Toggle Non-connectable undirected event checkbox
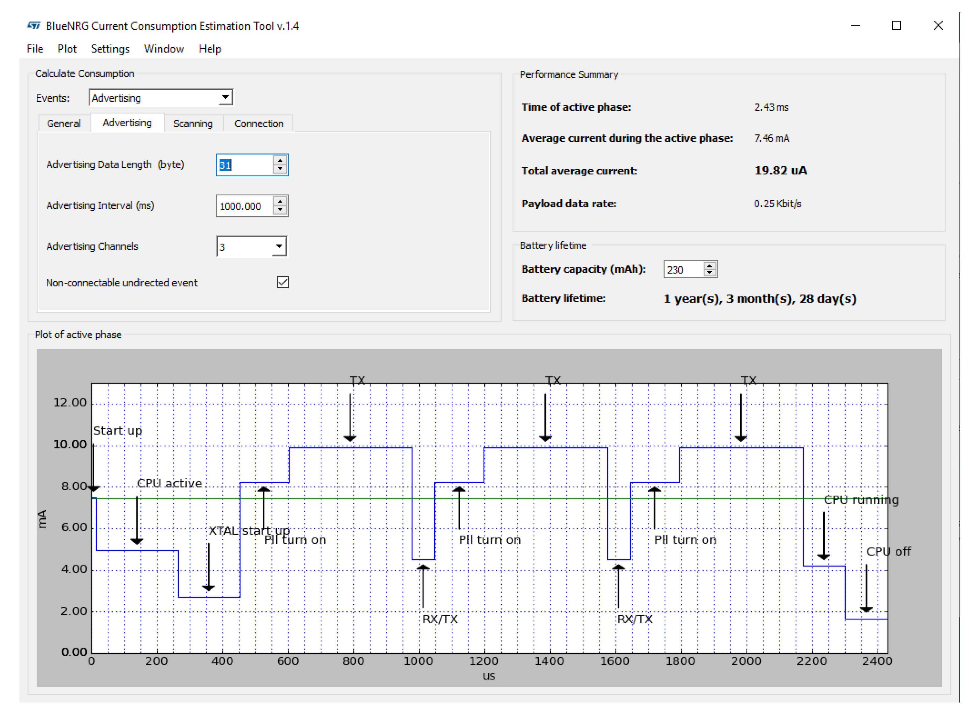The width and height of the screenshot is (969, 713). [283, 282]
